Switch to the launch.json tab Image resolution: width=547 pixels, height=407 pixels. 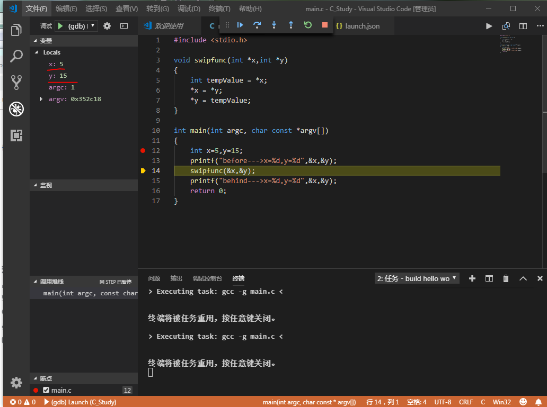[363, 26]
